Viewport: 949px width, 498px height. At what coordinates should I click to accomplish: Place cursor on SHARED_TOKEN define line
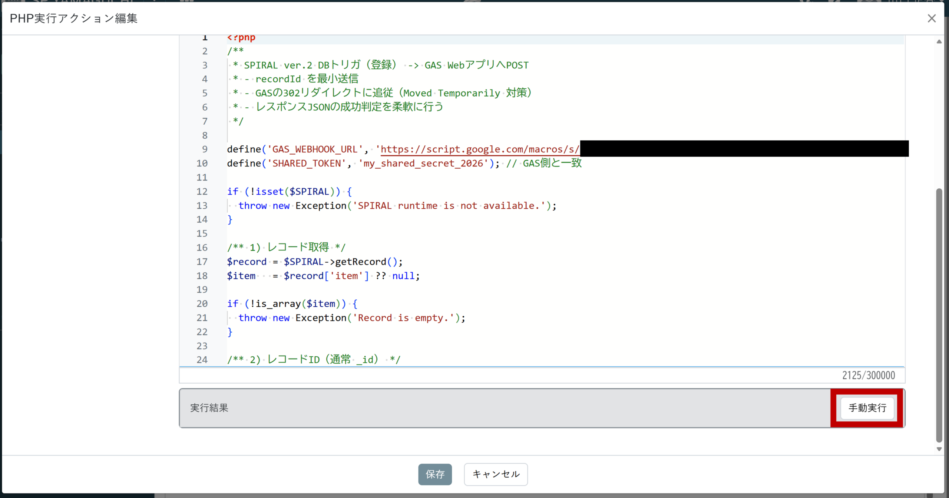(x=306, y=163)
